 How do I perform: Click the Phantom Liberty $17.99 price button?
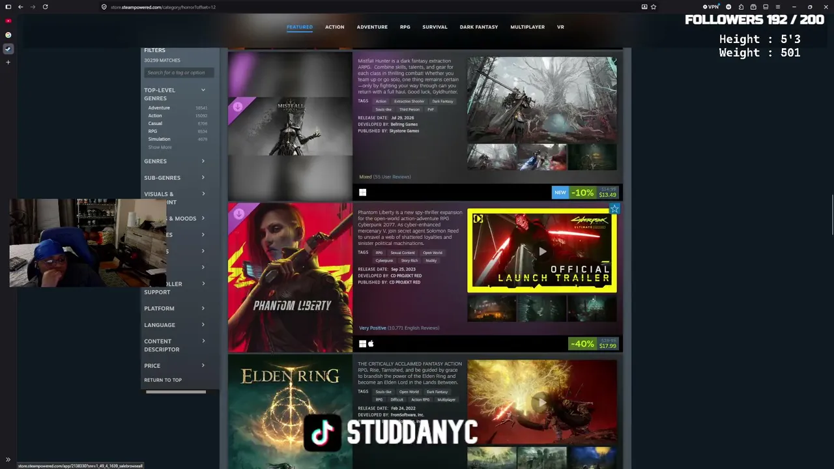[x=594, y=343]
